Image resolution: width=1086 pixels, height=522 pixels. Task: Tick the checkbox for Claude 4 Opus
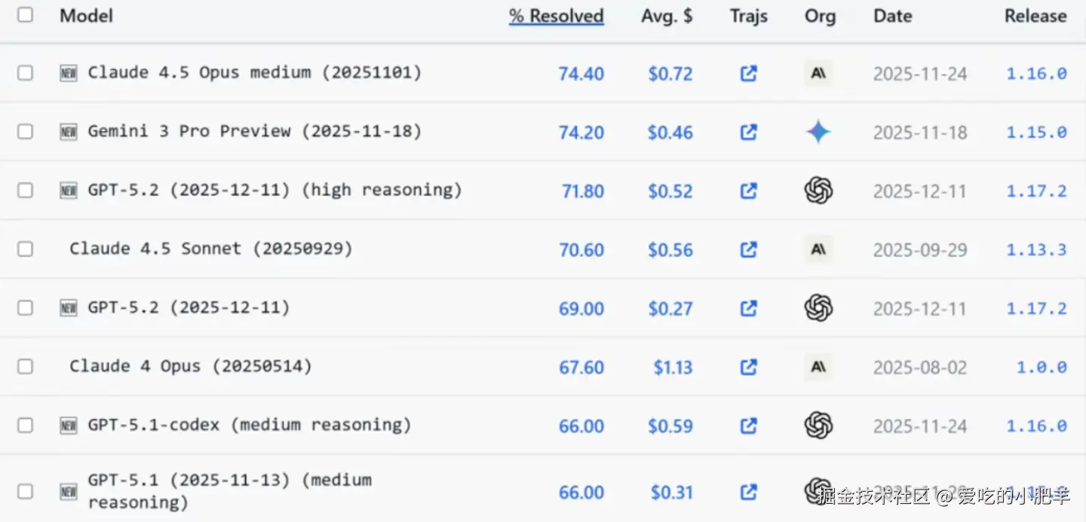(26, 367)
